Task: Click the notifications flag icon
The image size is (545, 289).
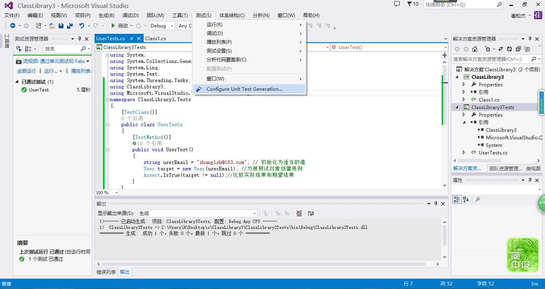Action: pos(409,4)
